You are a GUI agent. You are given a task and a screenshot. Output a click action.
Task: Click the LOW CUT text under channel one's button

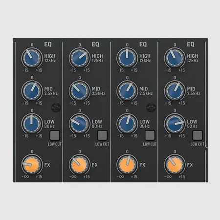(55, 144)
